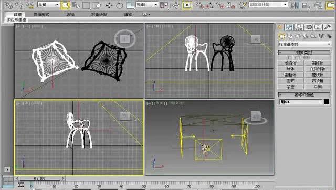This screenshot has height=190, width=336.
Task: Click the 圆柱体 button
Action: click(x=290, y=75)
